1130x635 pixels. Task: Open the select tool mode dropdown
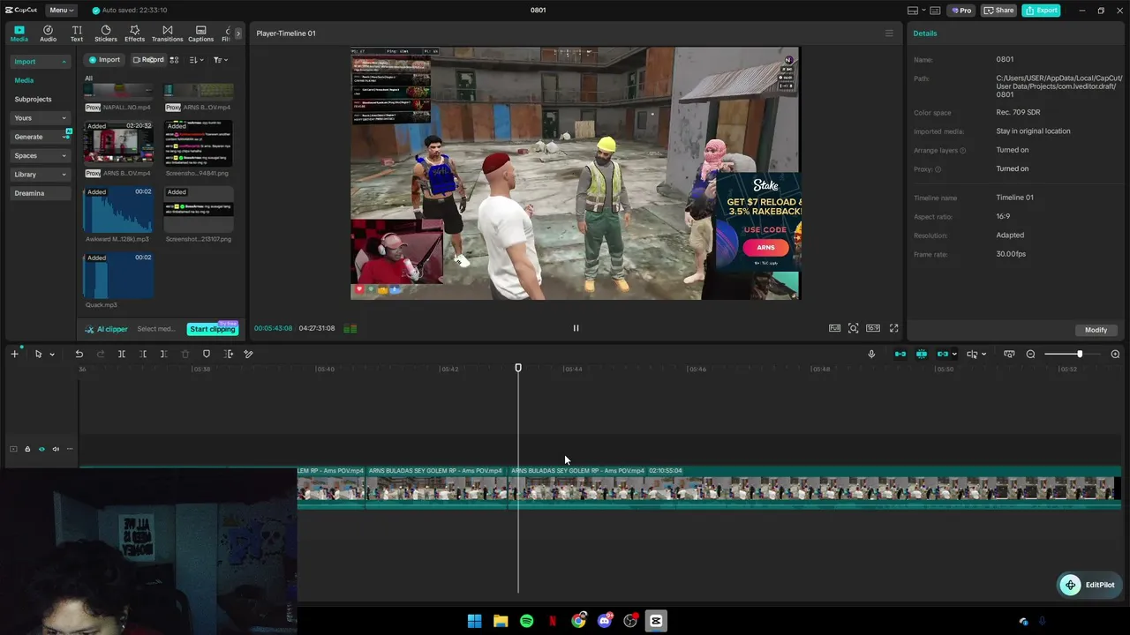(x=51, y=355)
